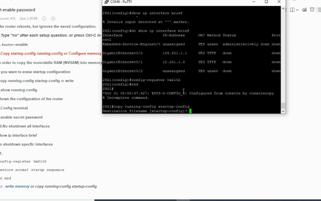Click '.show running-config' line in note
The image size is (321, 201).
[x=19, y=90]
